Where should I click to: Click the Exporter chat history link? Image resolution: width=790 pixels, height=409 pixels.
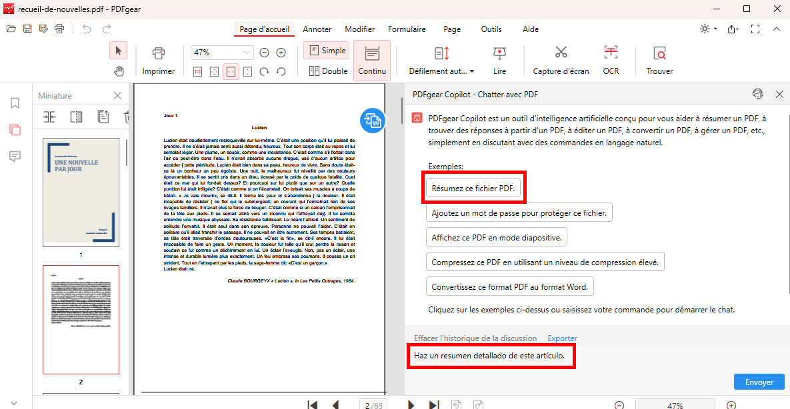click(x=562, y=338)
